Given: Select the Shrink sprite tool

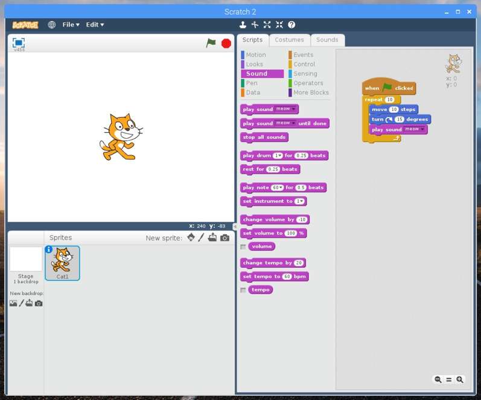Looking at the screenshot, I should [279, 25].
